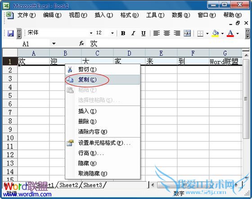Click cell E1 containing 来

click(161, 61)
